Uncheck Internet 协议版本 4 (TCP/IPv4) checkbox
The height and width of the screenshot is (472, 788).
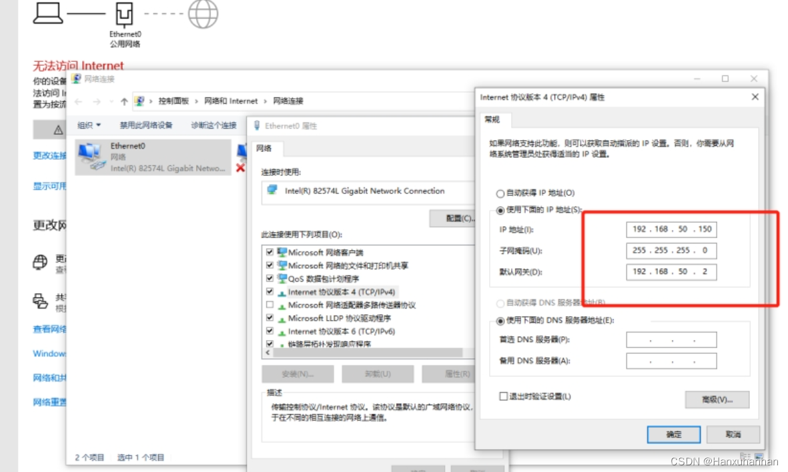pyautogui.click(x=270, y=291)
